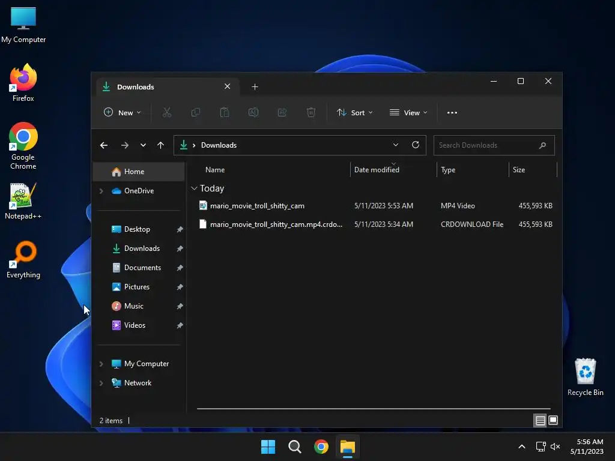615x461 pixels.
Task: Click the search magnifier in Search Downloads
Action: 542,145
